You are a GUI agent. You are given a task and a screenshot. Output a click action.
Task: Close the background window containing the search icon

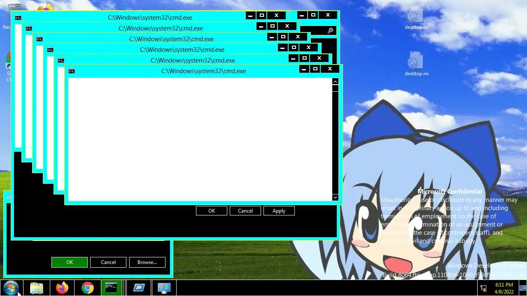point(328,15)
